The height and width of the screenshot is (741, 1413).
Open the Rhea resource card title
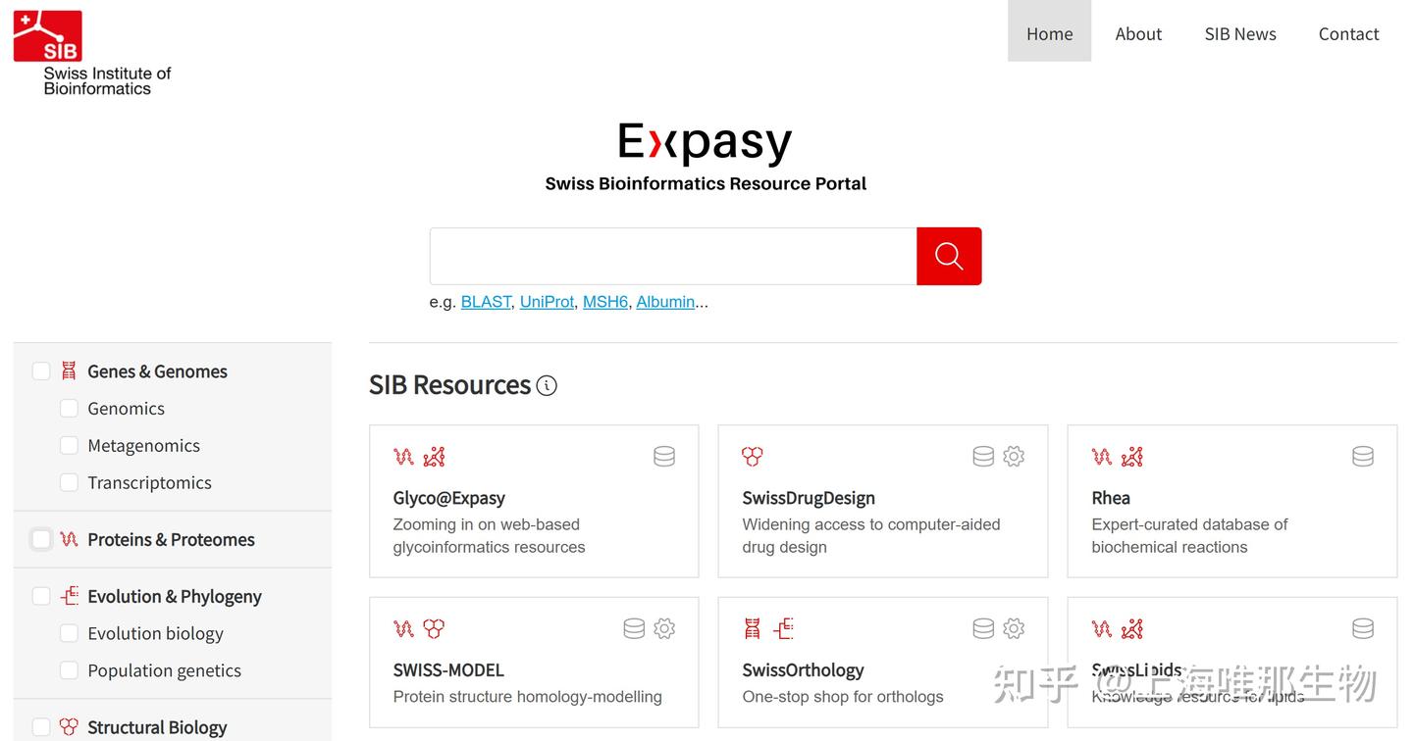1111,498
